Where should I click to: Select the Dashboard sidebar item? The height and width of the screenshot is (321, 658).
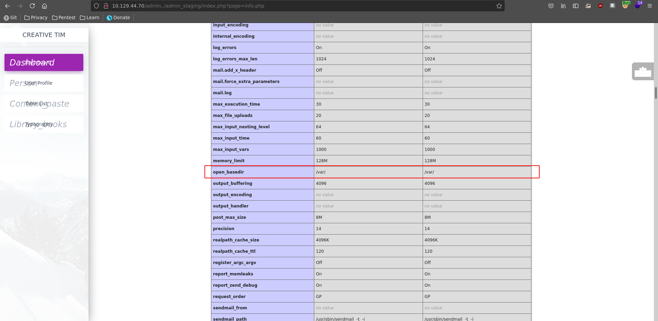pyautogui.click(x=44, y=62)
